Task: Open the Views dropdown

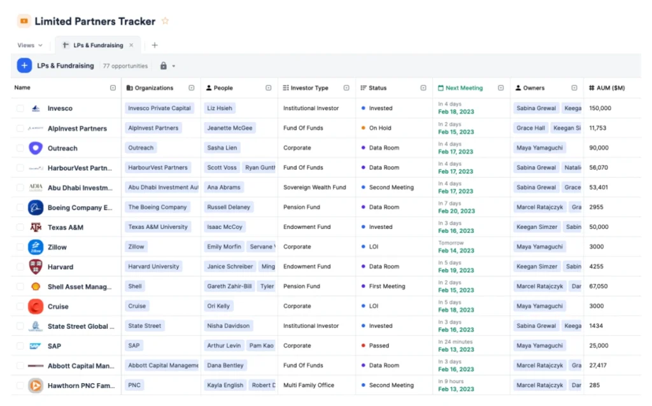Action: (x=29, y=45)
